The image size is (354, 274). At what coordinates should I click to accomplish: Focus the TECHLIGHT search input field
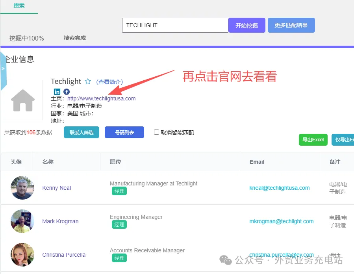175,25
